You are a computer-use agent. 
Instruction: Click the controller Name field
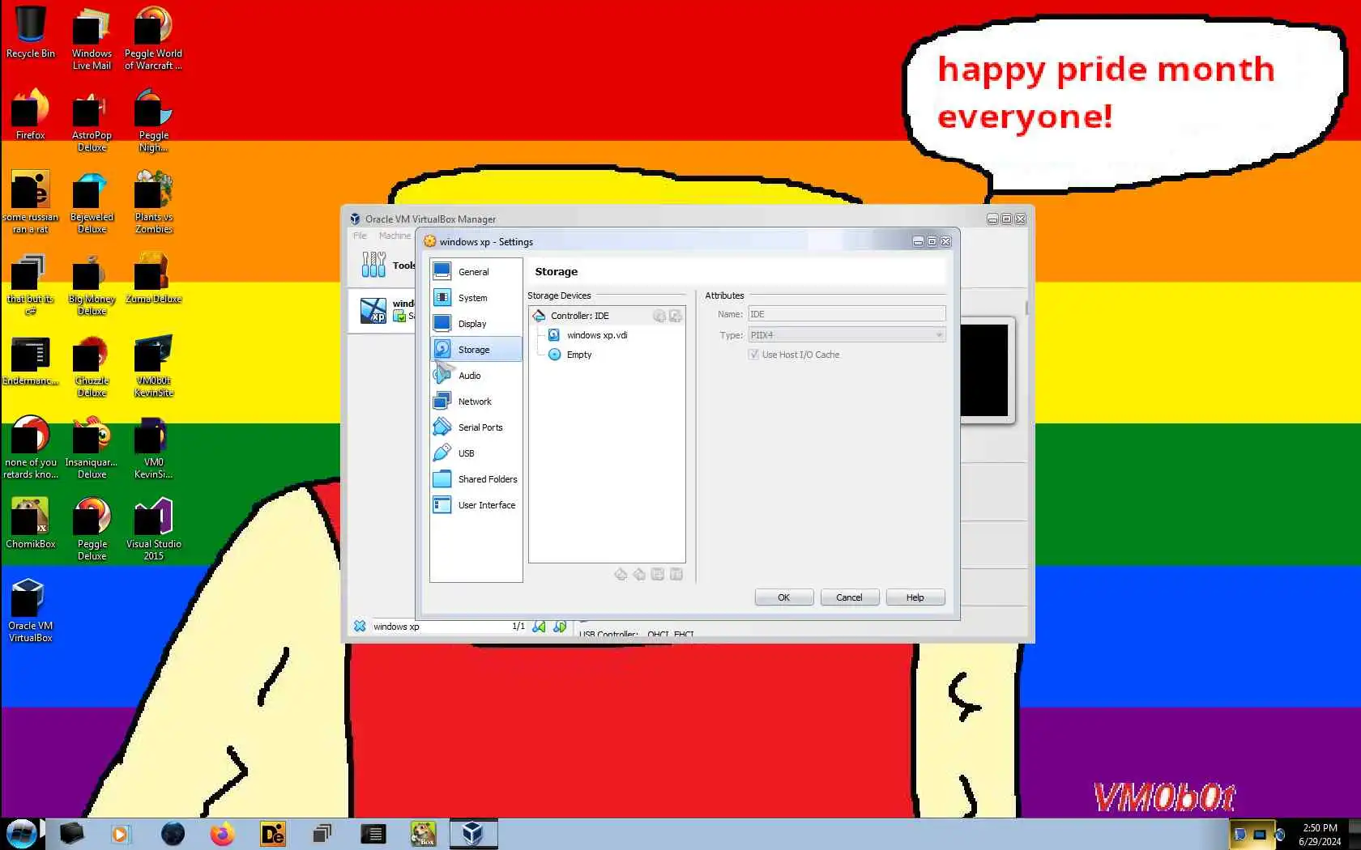click(847, 314)
